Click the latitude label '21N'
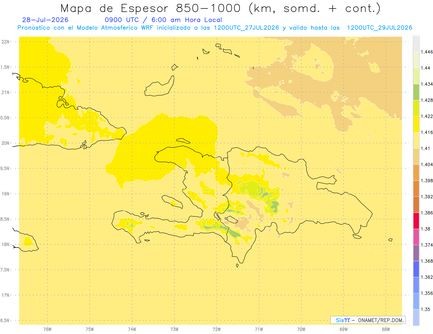 tap(6, 92)
